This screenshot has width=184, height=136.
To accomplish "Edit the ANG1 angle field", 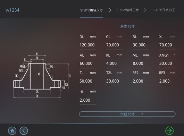I will pyautogui.click(x=167, y=63).
